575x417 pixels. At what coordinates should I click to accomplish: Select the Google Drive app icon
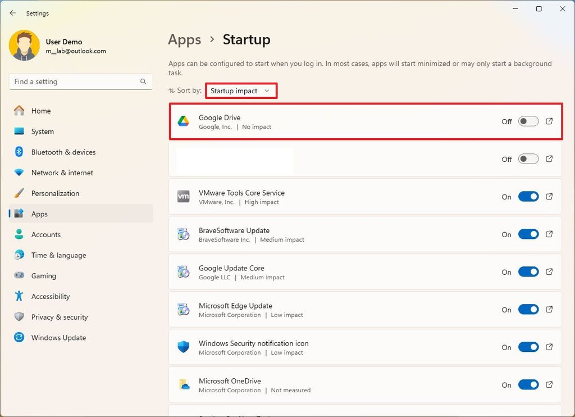click(182, 121)
